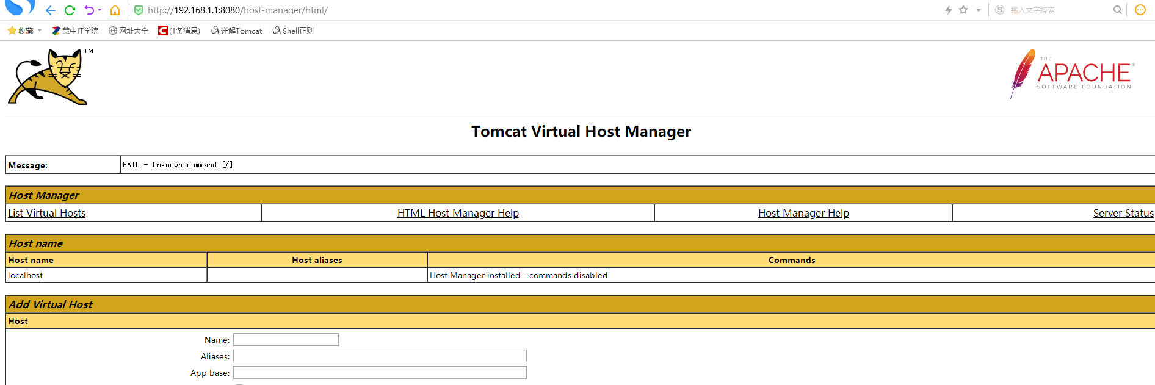Go back with the blue back arrow
The width and height of the screenshot is (1155, 385).
point(51,10)
